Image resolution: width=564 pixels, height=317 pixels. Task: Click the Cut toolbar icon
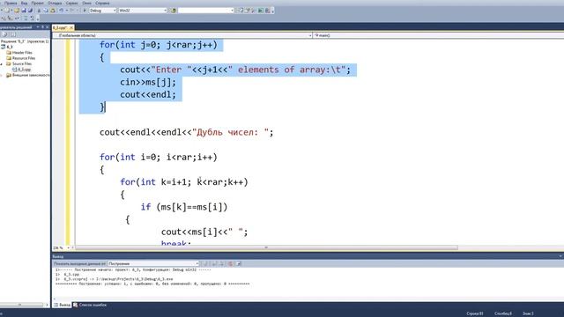39,11
